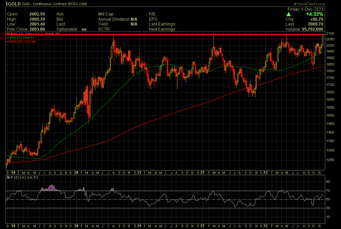Screen dimensions: 341x229
Task: Click the RSI axis 70 level label
Action: click(x=328, y=190)
